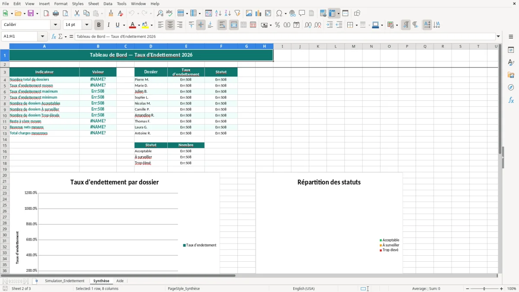The height and width of the screenshot is (292, 519).
Task: Click the Print icon
Action: click(56, 13)
